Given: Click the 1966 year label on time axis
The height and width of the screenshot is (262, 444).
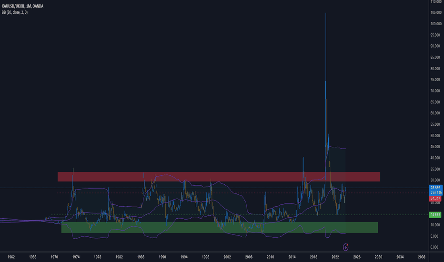Looking at the screenshot, I should 32,257.
